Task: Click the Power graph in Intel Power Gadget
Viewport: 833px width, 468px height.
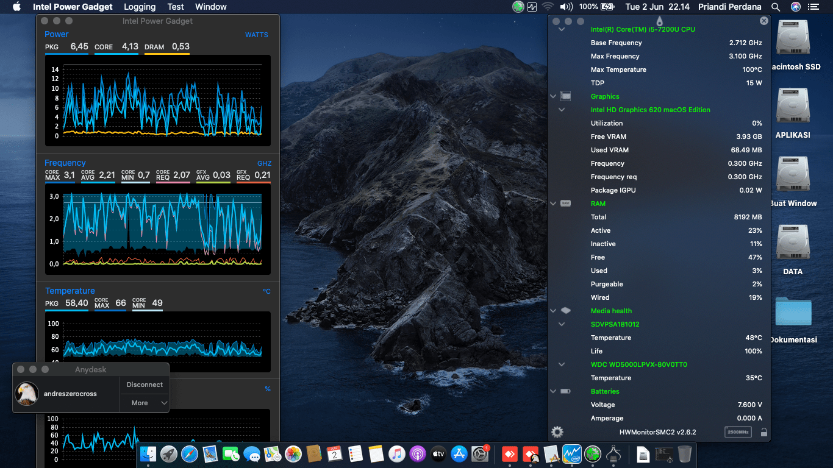Action: point(157,100)
